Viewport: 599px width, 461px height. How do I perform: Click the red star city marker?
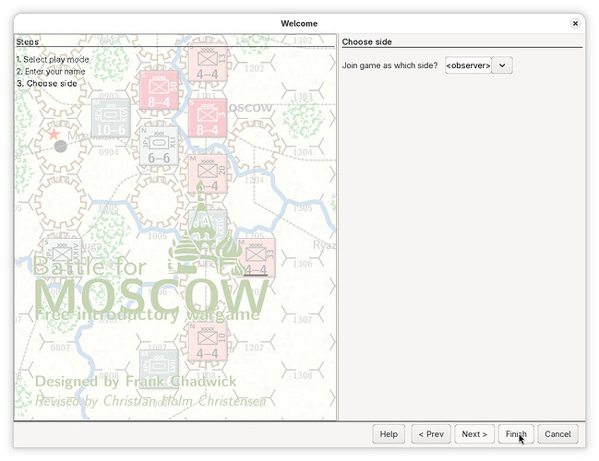click(x=54, y=134)
